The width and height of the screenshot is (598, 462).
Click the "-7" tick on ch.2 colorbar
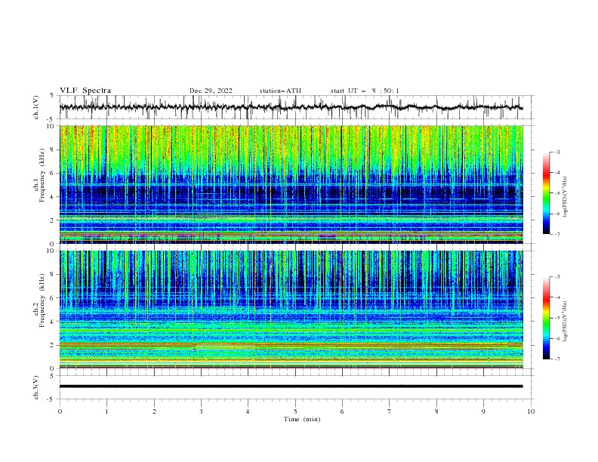click(557, 359)
